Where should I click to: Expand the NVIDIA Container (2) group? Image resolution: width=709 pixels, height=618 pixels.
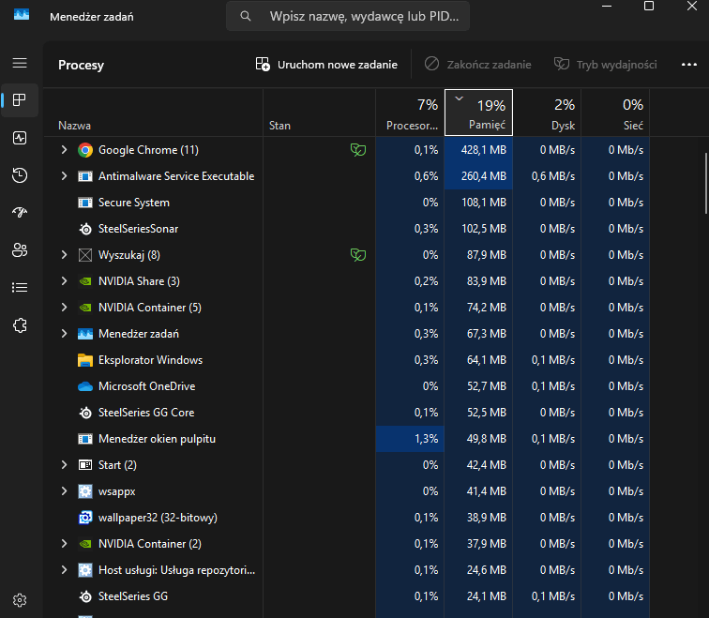pos(64,543)
